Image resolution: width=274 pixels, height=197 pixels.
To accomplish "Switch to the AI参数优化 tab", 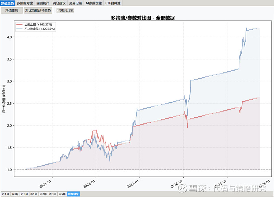I will tap(94, 3).
